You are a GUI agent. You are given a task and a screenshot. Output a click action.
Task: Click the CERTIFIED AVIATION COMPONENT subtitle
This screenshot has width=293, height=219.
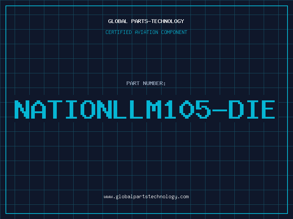click(x=146, y=32)
